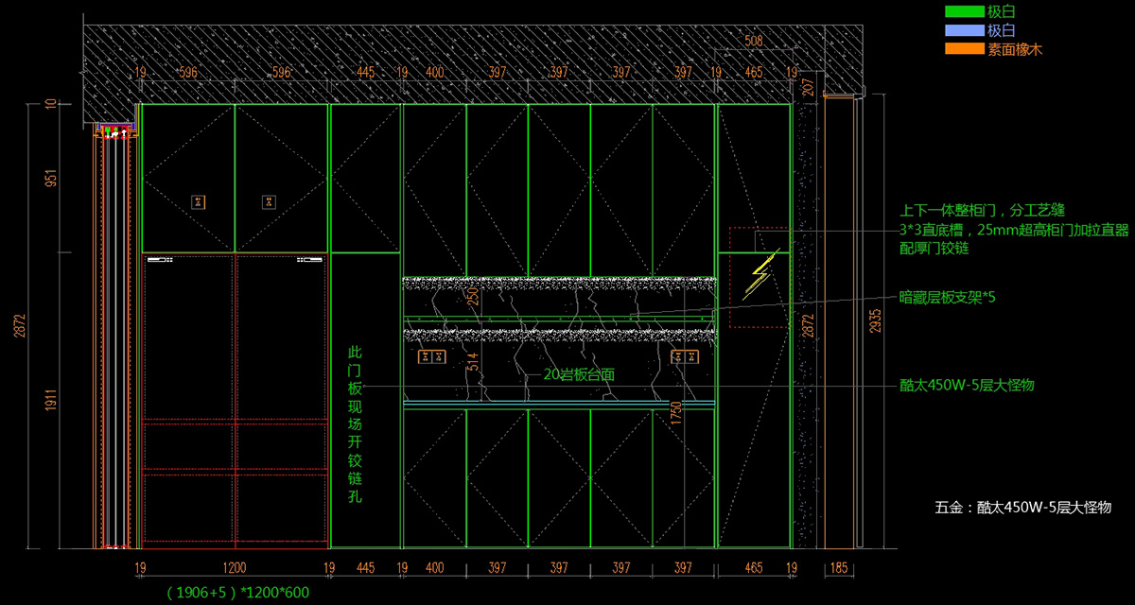Select the 20岩板台面 annotation text
Image resolution: width=1135 pixels, height=605 pixels.
click(579, 374)
